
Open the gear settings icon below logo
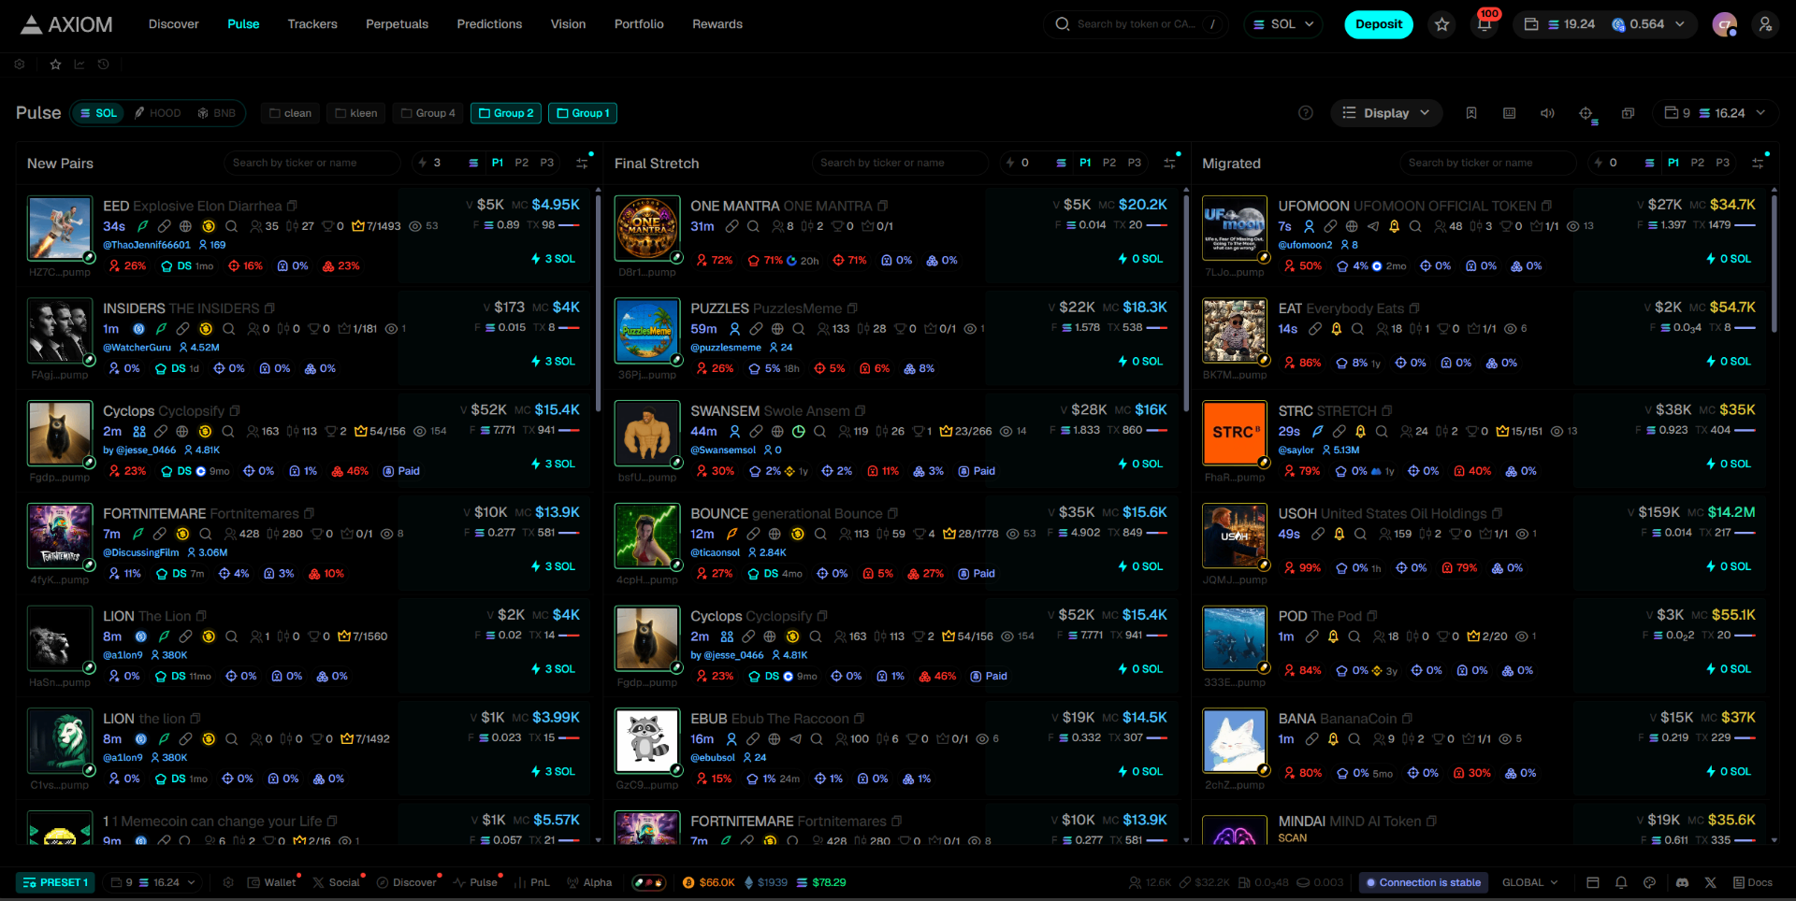pos(20,64)
